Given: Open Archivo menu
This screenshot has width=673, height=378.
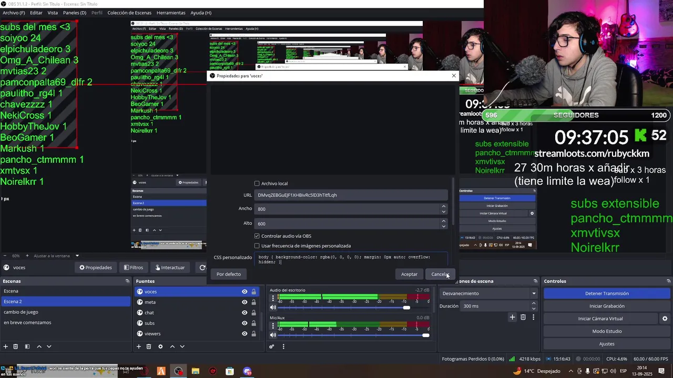Looking at the screenshot, I should (x=14, y=13).
